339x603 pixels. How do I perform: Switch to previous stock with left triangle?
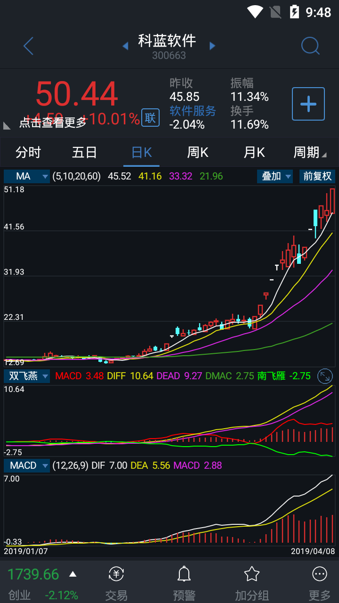pos(125,46)
